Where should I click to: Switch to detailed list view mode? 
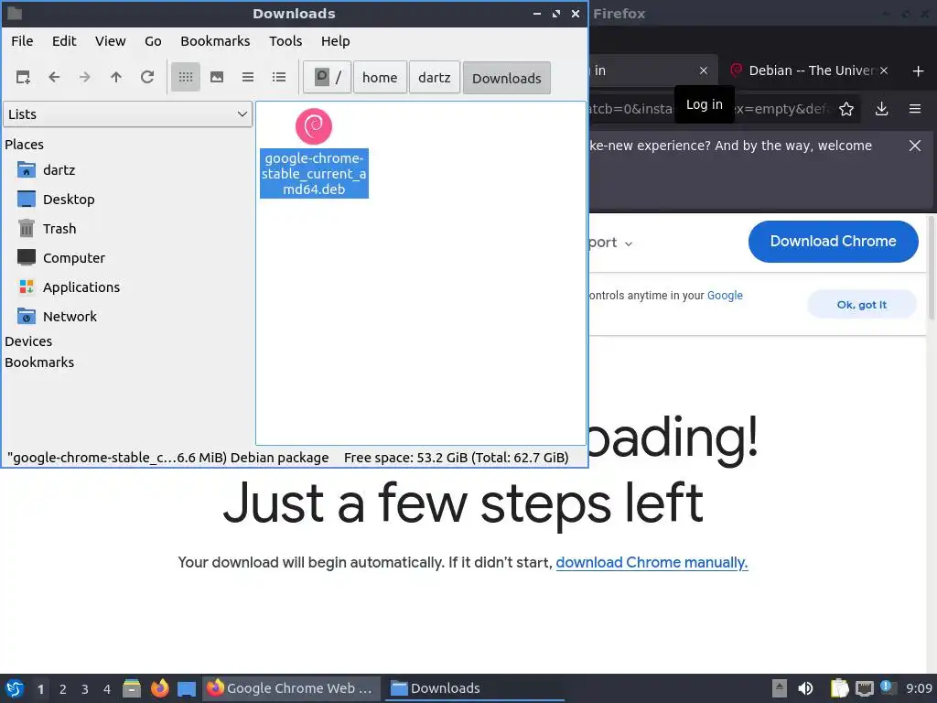279,77
